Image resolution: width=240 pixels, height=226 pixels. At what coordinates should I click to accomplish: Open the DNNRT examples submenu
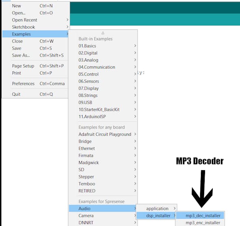[103, 222]
